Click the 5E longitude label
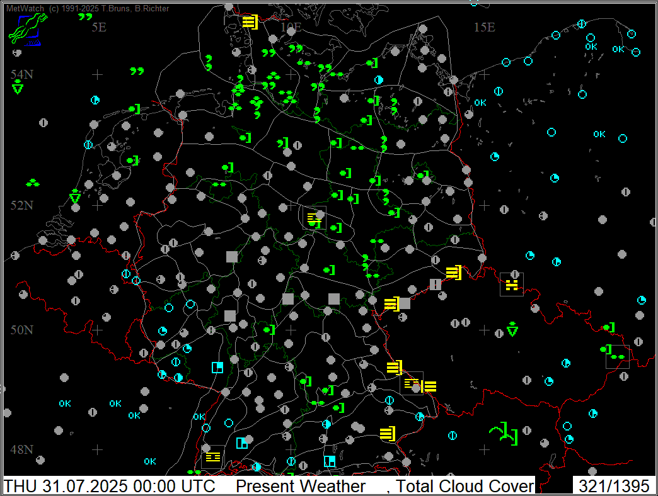Viewport: 658px width, 496px height. coord(99,27)
